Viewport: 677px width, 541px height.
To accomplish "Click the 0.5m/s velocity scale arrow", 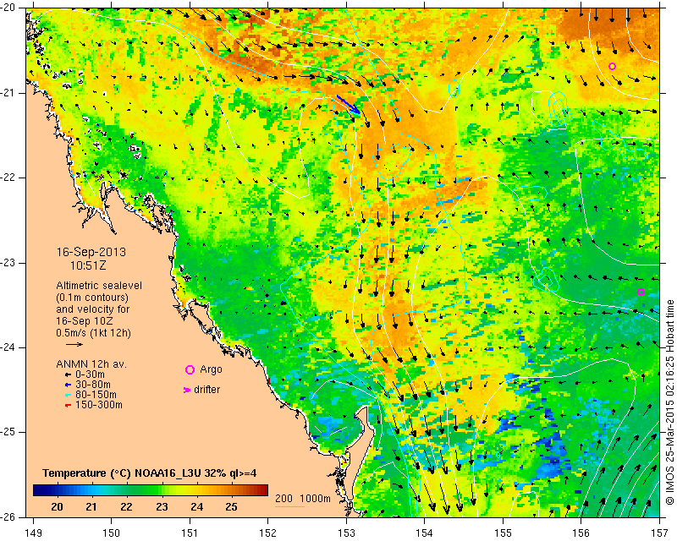I will pyautogui.click(x=74, y=344).
